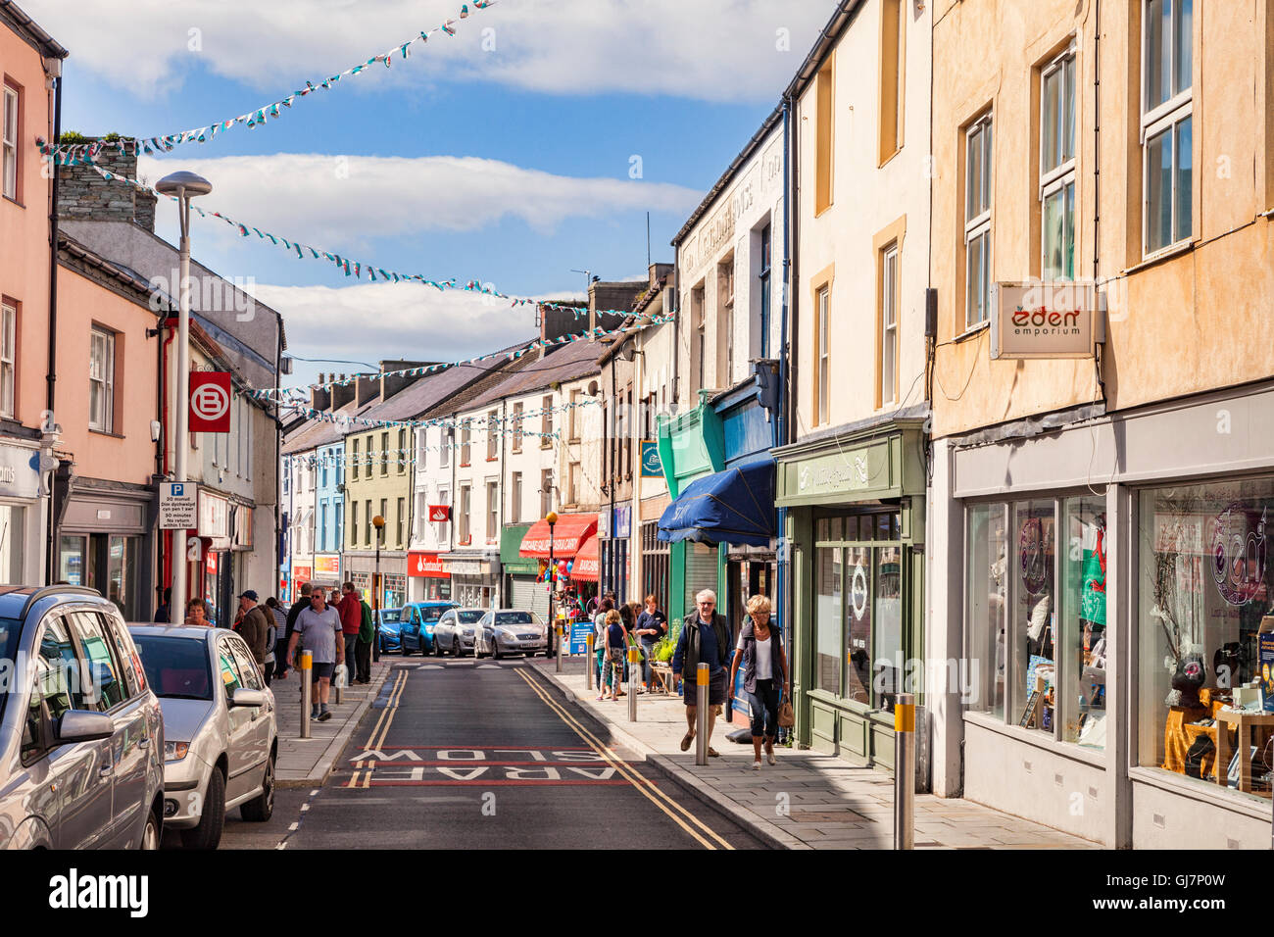Click the blue shop awning
Image resolution: width=1274 pixels, height=937 pixels.
coord(717,504)
